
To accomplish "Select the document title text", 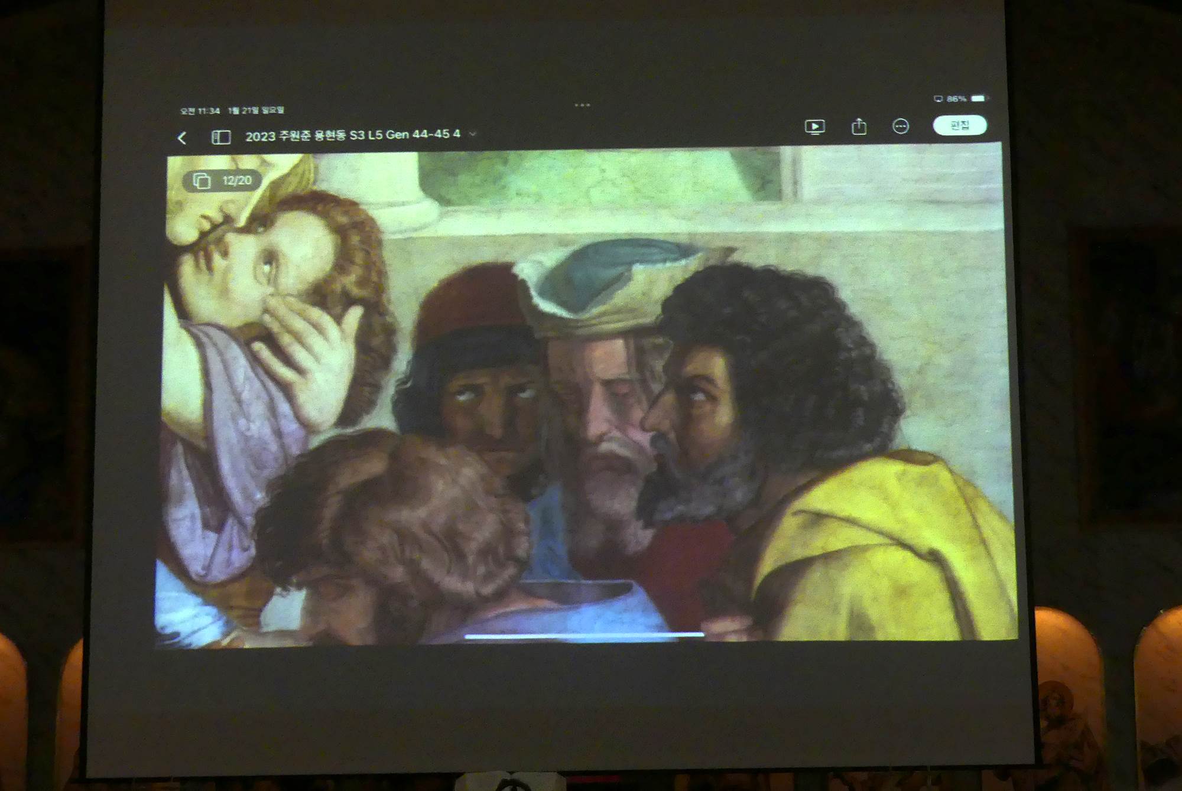I will [x=352, y=135].
